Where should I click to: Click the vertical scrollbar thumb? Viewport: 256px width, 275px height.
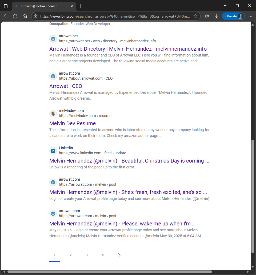(x=253, y=196)
